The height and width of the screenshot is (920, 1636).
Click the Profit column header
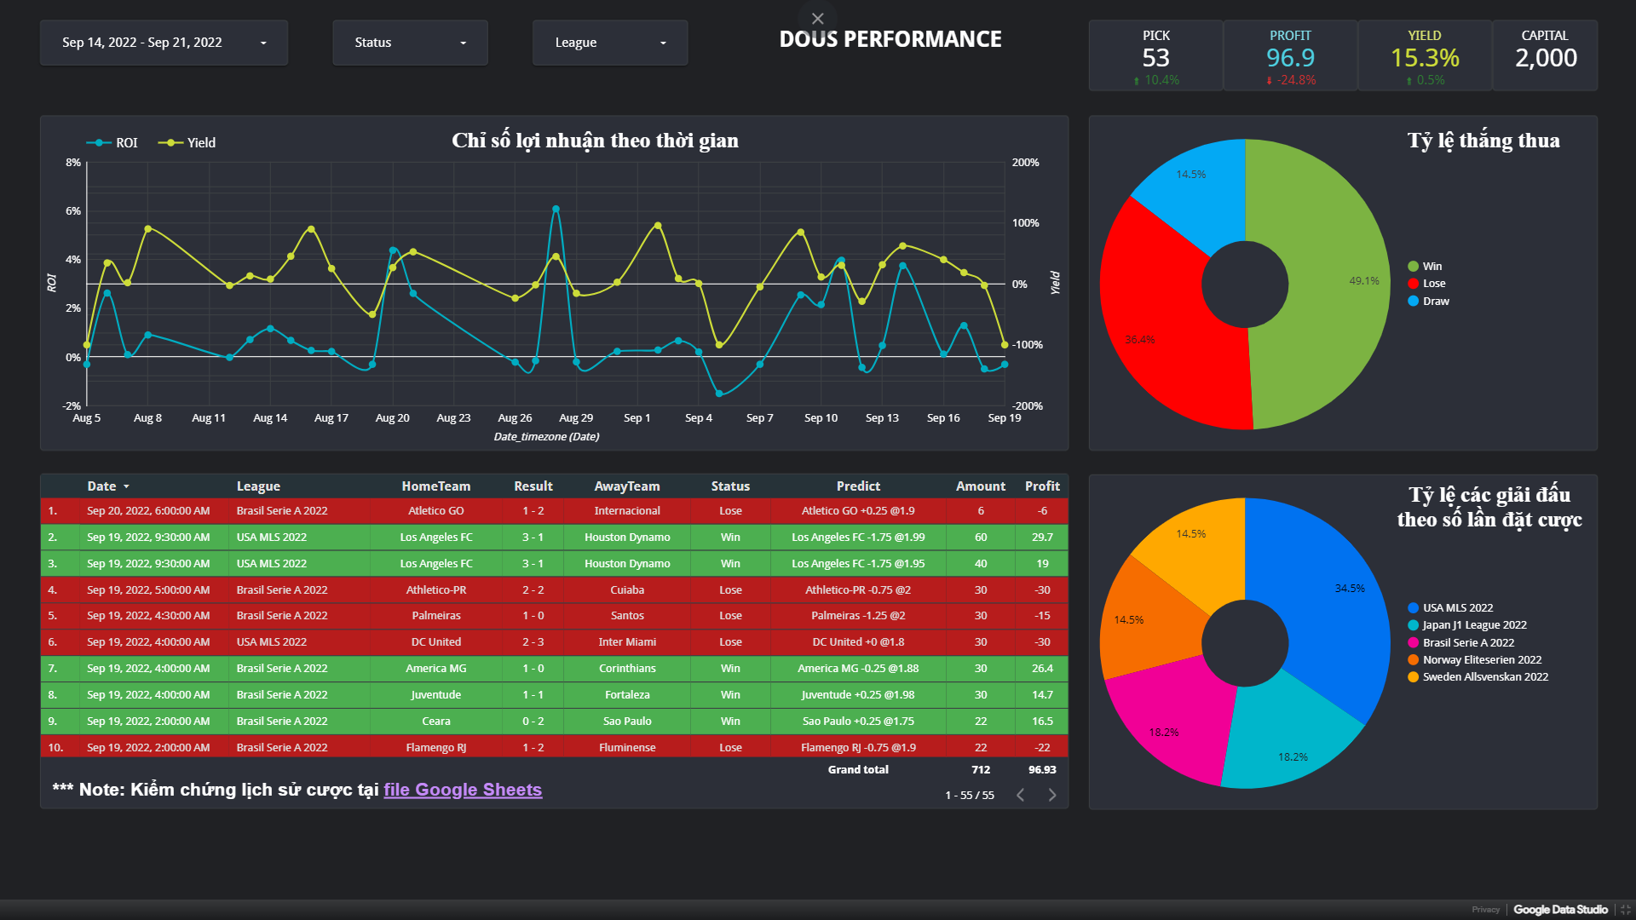1042,486
